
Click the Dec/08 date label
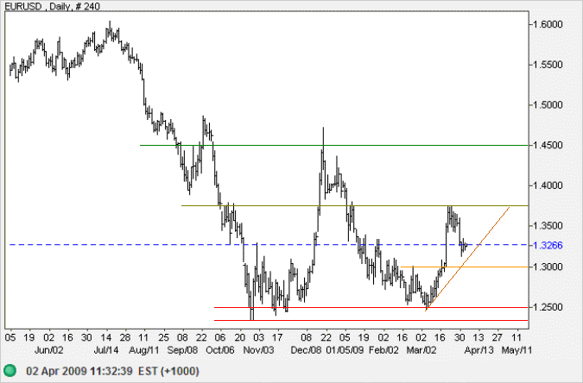click(x=306, y=350)
